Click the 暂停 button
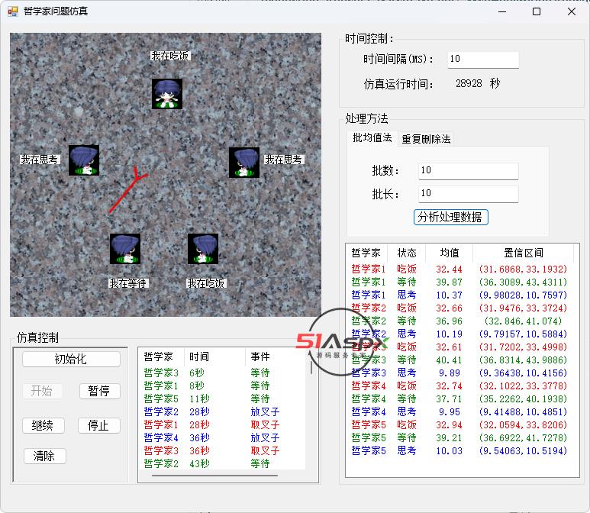590x513 pixels. [98, 391]
